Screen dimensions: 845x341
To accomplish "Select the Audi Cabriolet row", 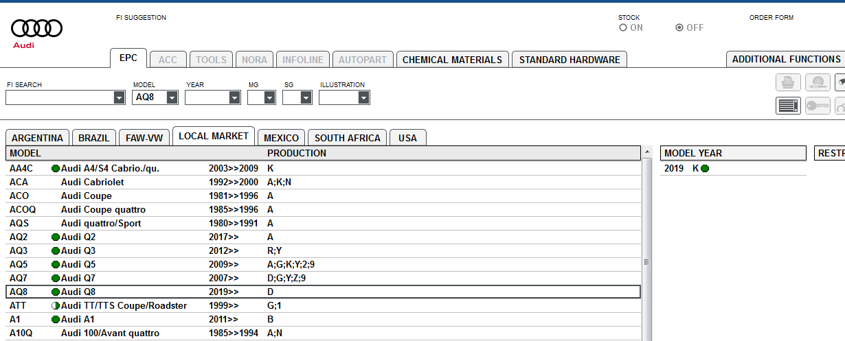I will [323, 182].
